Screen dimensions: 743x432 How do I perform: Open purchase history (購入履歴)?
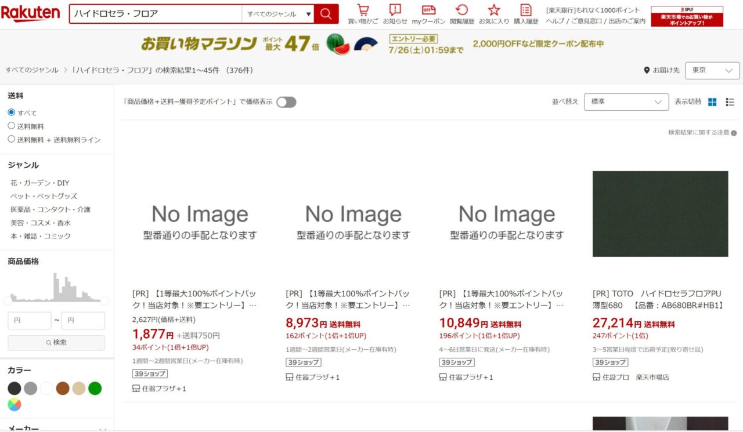tap(526, 14)
